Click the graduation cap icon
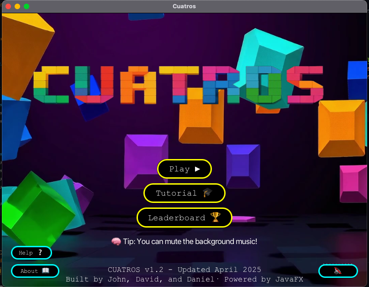 coord(208,193)
